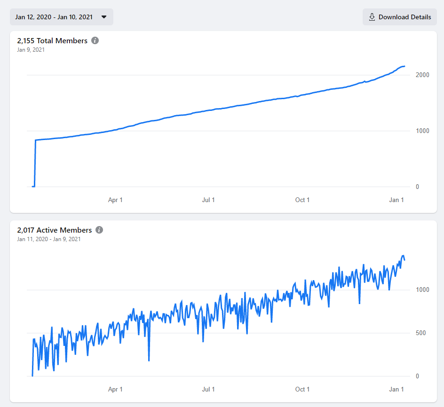Click the Download Details button
Viewport: 444px width, 407px height.
399,17
